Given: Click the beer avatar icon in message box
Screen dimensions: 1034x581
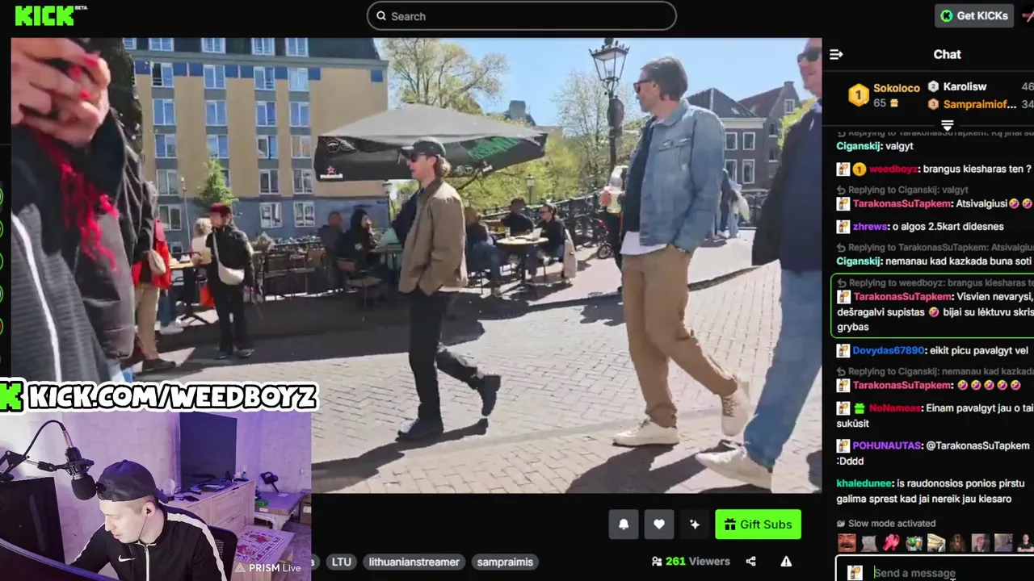Looking at the screenshot, I should pyautogui.click(x=855, y=573).
